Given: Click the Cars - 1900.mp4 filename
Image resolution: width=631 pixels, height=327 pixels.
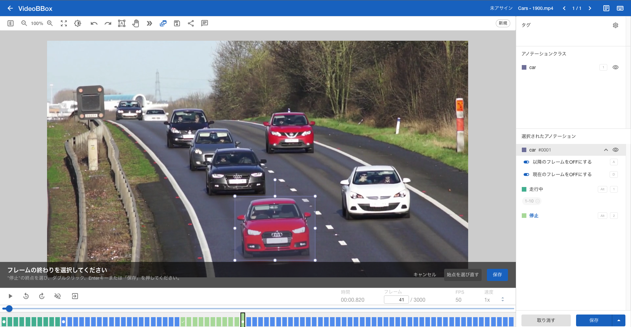Looking at the screenshot, I should click(x=536, y=8).
